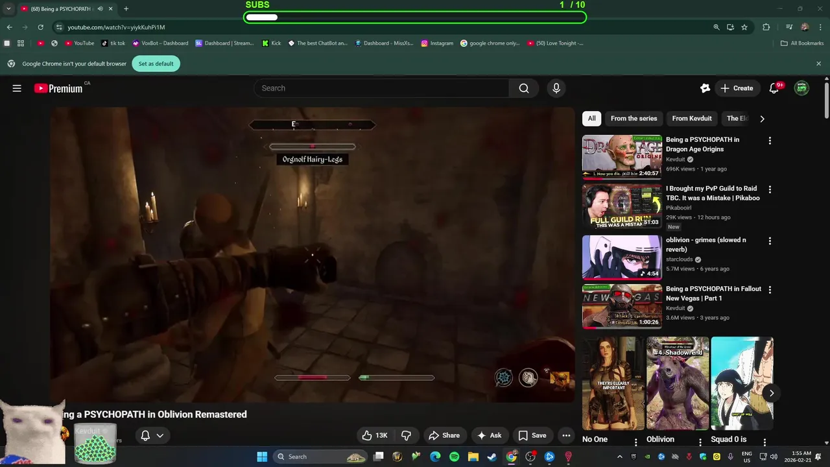The width and height of the screenshot is (830, 467).
Task: Open the Kick bookmark
Action: 272,43
